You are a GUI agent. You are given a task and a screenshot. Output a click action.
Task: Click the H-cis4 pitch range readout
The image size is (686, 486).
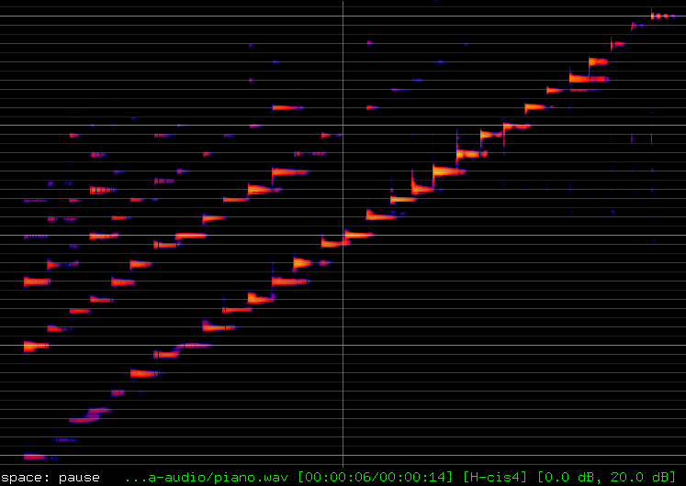(x=495, y=478)
